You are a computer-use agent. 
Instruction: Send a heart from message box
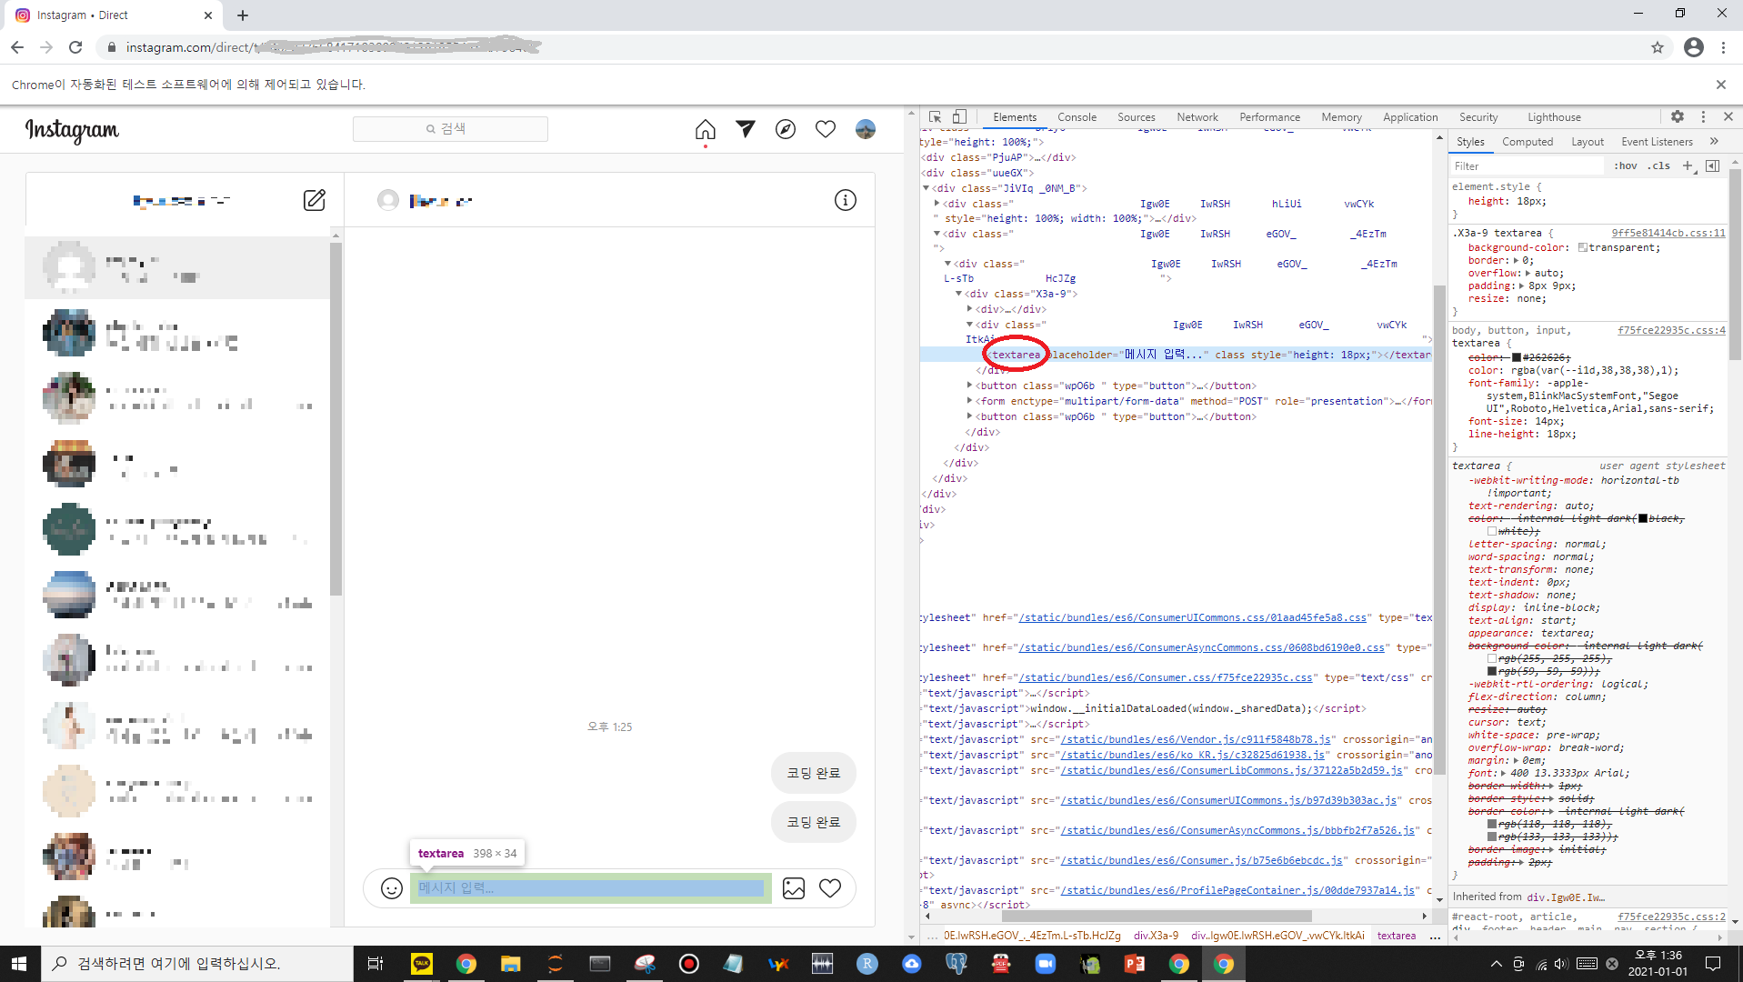coord(830,888)
